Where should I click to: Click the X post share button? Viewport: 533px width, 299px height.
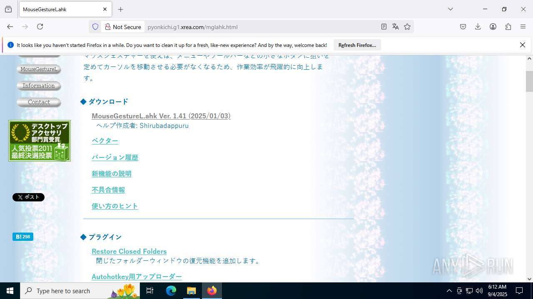click(x=28, y=197)
